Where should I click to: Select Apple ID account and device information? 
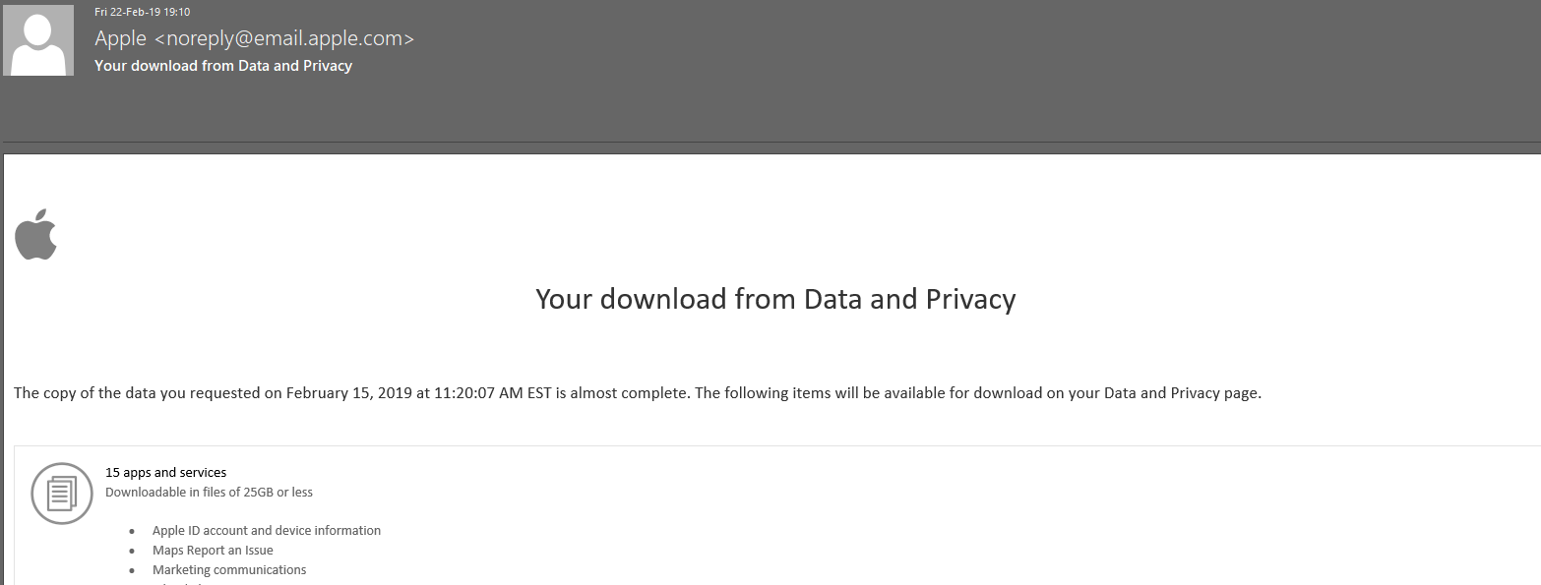[x=267, y=531]
